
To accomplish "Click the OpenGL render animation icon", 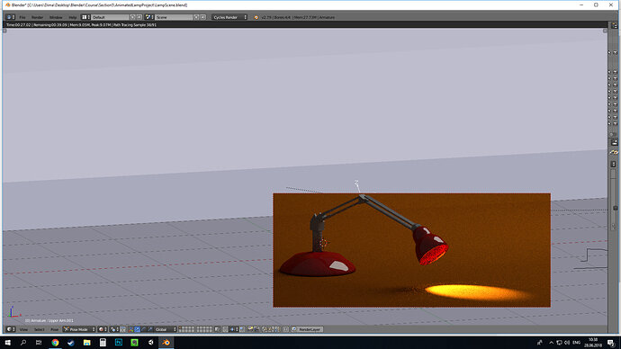I will [256, 329].
